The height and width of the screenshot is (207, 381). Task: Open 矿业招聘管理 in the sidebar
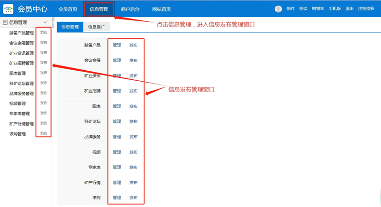pyautogui.click(x=21, y=63)
